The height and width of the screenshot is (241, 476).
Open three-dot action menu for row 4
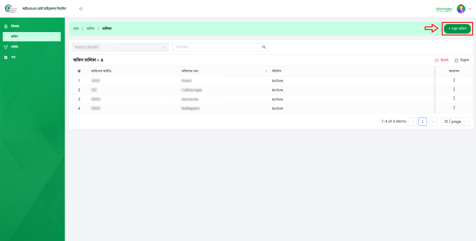coord(454,108)
